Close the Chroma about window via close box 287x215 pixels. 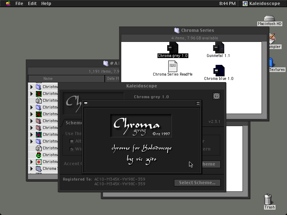pyautogui.click(x=86, y=104)
